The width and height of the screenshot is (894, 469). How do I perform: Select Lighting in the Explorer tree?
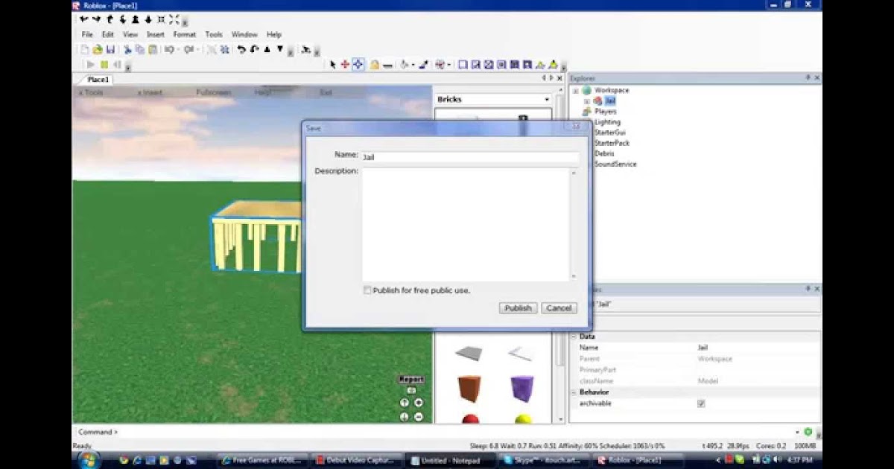point(607,122)
